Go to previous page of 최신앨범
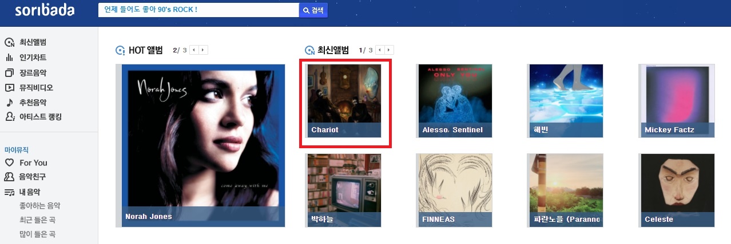The width and height of the screenshot is (731, 244). (380, 50)
